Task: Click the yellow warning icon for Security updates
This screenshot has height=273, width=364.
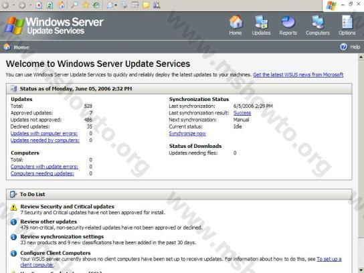Action: [x=13, y=207]
